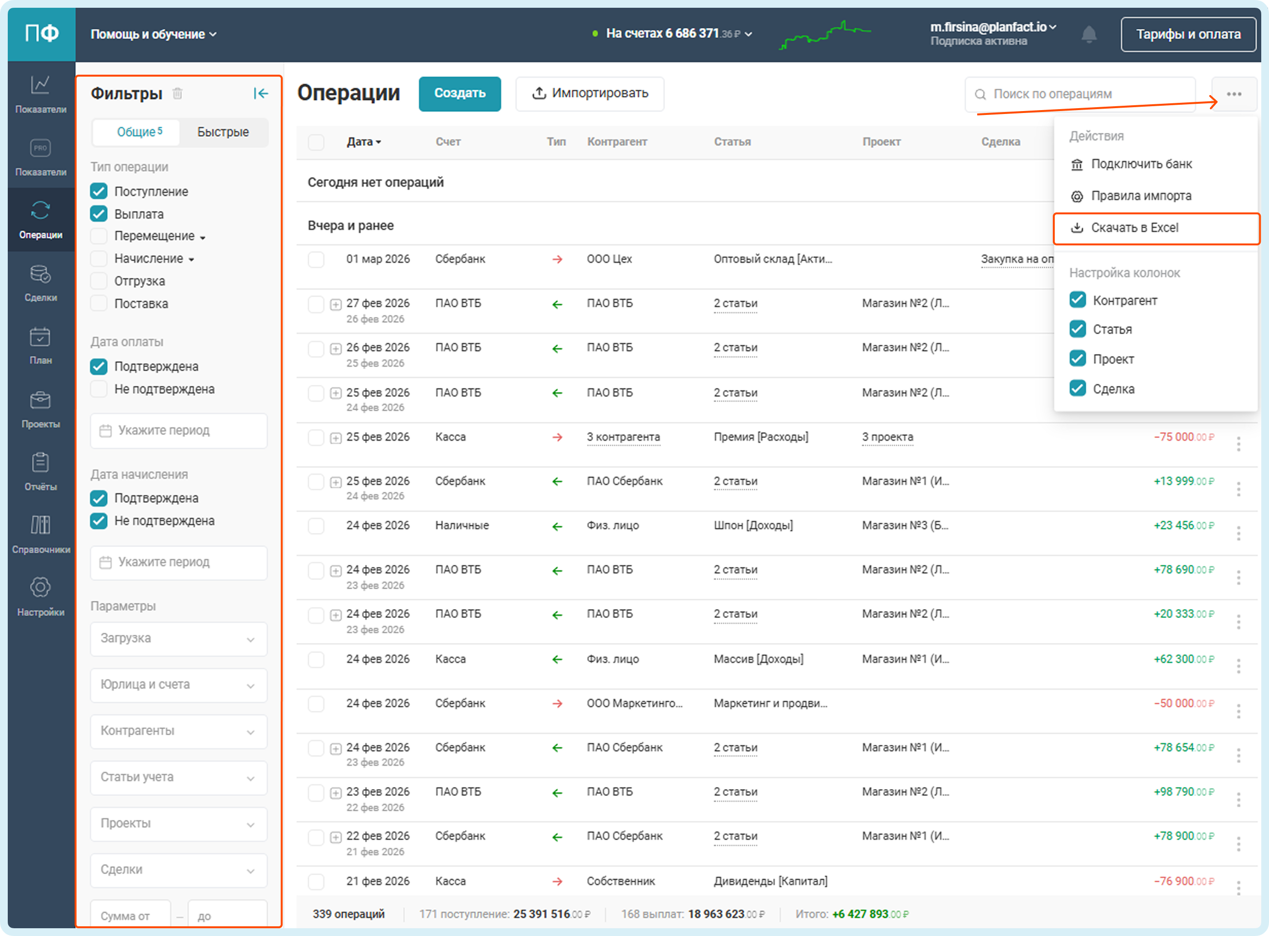Viewport: 1269px width, 936px height.
Task: Collapse the Фильтры panel with arrow icon
Action: pyautogui.click(x=260, y=94)
